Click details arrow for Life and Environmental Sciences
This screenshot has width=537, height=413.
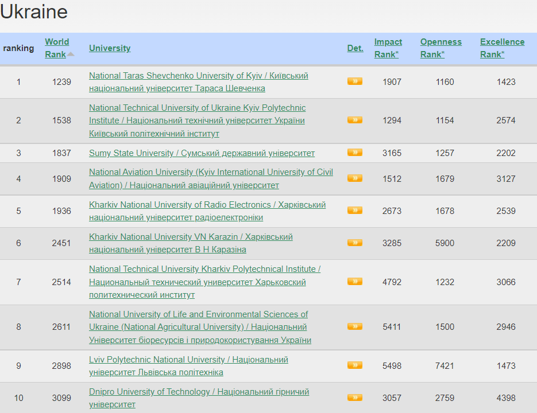(355, 326)
